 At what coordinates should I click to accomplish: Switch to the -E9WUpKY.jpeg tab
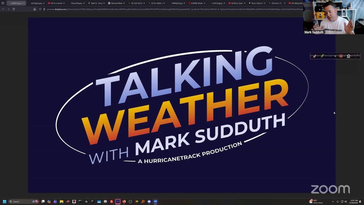[x=177, y=3]
